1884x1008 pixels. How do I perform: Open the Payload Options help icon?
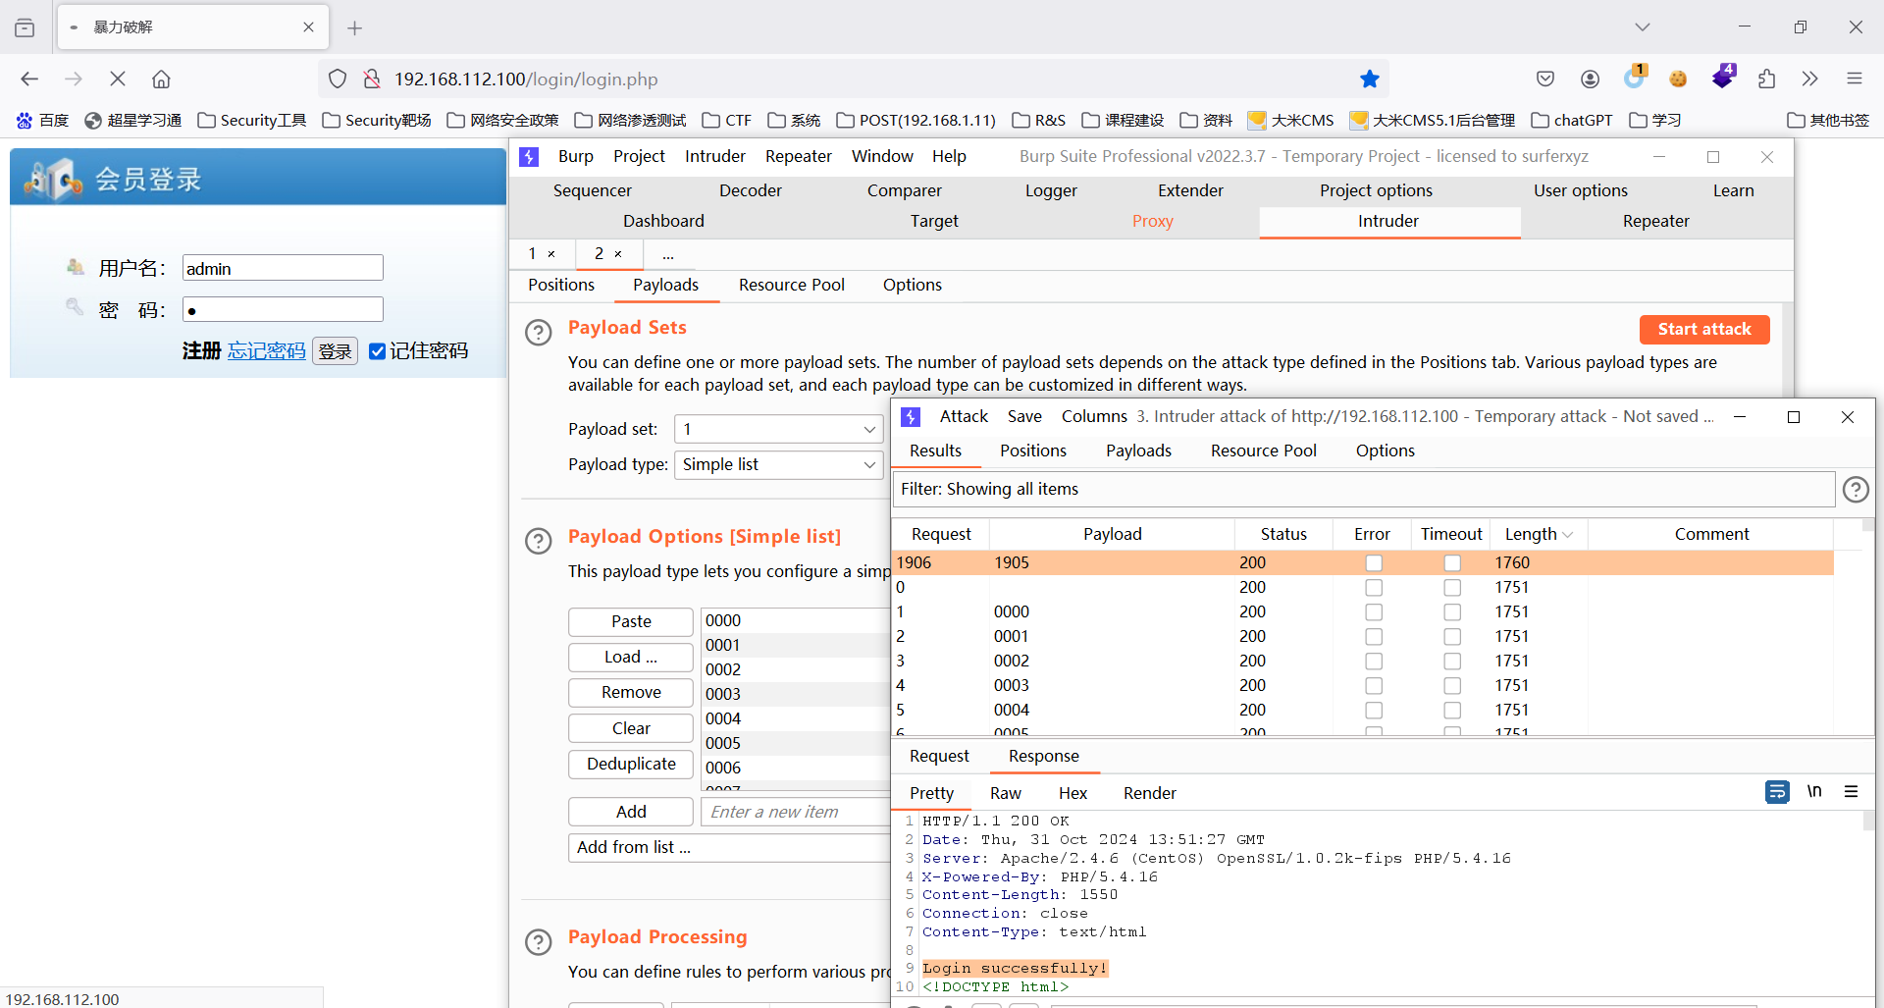click(x=538, y=541)
